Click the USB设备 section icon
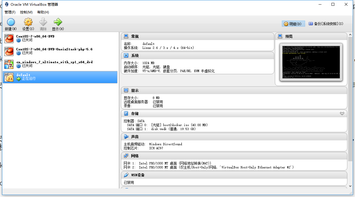 coord(126,175)
